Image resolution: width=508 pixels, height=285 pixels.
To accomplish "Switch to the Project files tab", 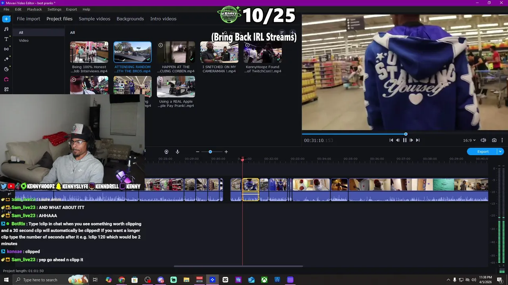I will 60,19.
